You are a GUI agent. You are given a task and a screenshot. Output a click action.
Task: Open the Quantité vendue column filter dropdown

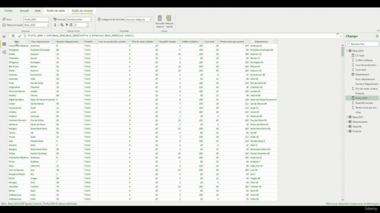[179, 41]
